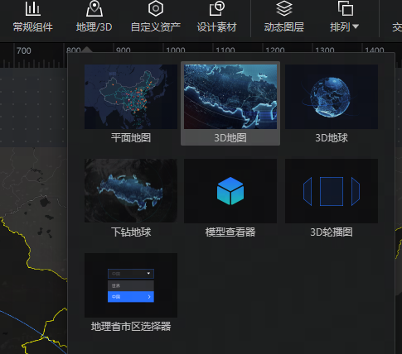Viewport: 402px width, 354px height.
Task: Add the 模型查看器 cube icon component
Action: [230, 191]
